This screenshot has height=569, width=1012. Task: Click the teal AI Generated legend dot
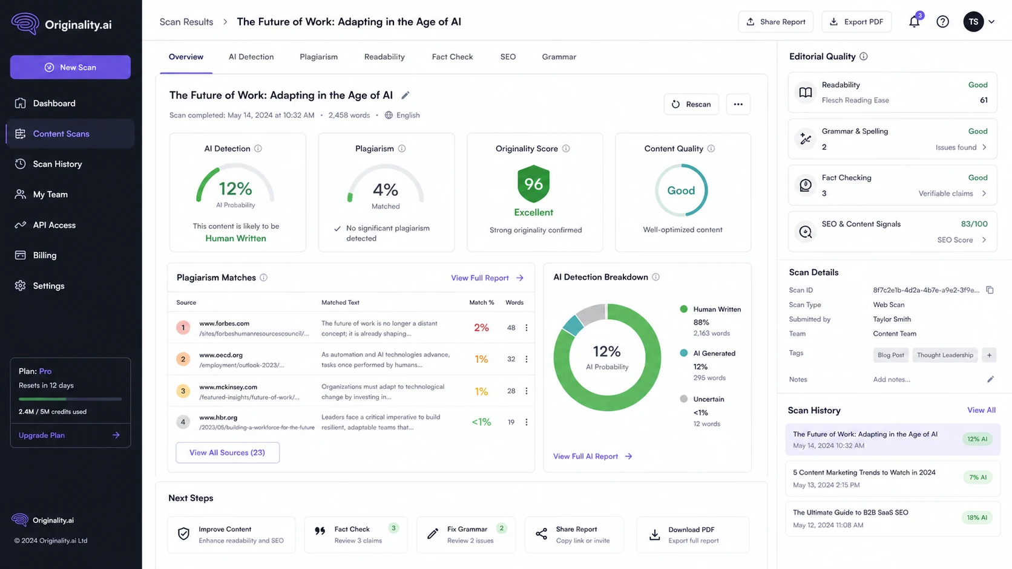coord(684,353)
